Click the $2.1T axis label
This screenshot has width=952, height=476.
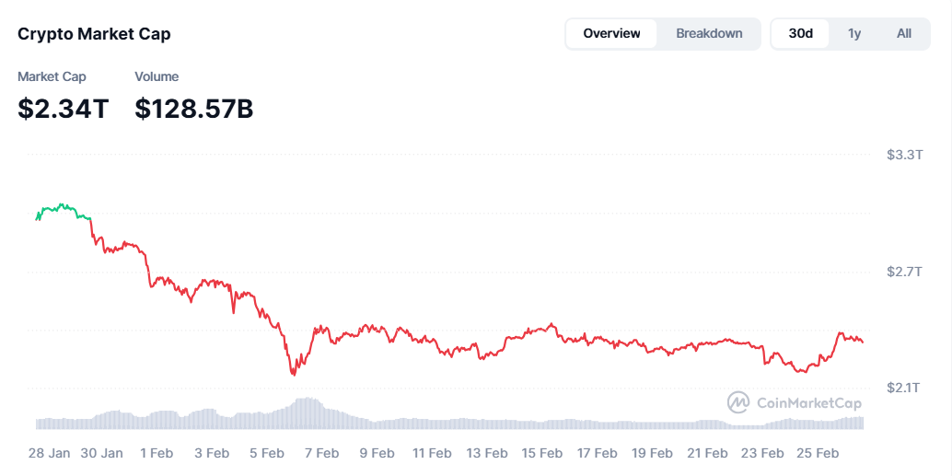(904, 388)
